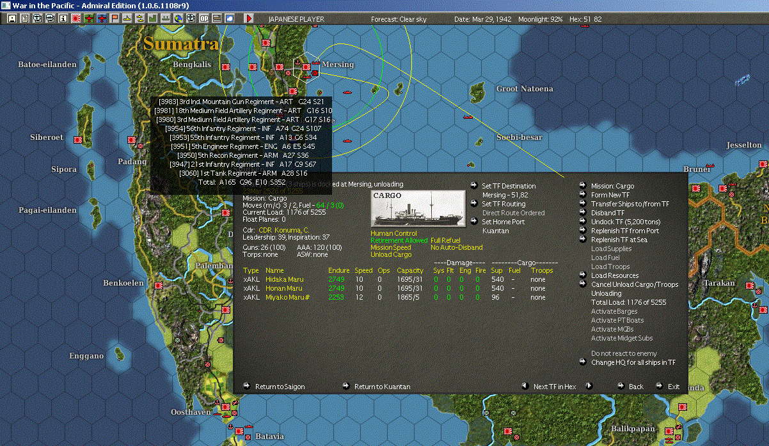Choose Change HQ for all ships in TF
Image resolution: width=769 pixels, height=446 pixels.
633,362
